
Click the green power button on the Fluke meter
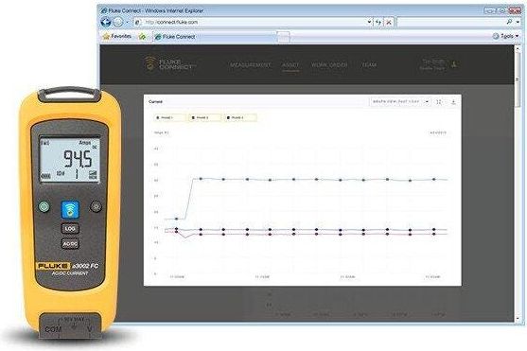(44, 206)
